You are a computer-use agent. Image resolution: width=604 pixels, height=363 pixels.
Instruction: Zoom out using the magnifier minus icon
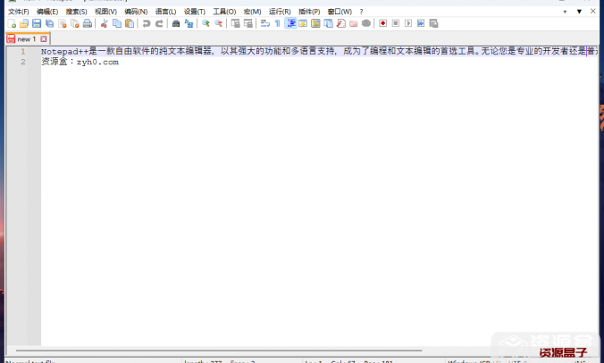coord(218,23)
